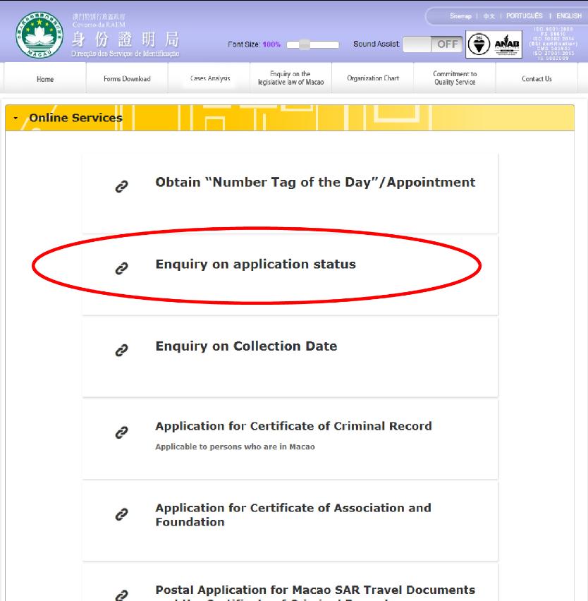Screen dimensions: 588x601
Task: Open the Home menu item
Action: [x=45, y=79]
